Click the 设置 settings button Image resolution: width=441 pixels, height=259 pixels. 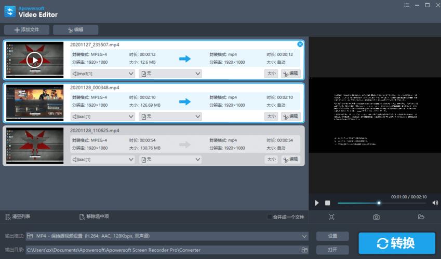[x=332, y=236]
